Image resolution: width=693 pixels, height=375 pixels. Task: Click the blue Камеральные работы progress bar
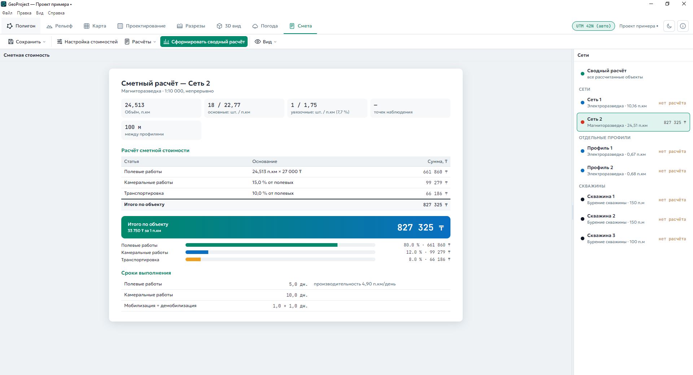click(197, 252)
